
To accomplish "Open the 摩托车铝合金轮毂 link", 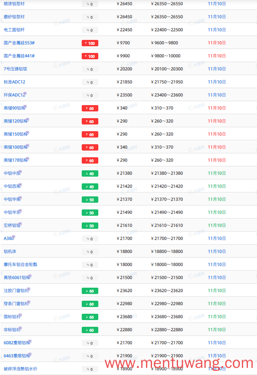I will 21,264.
